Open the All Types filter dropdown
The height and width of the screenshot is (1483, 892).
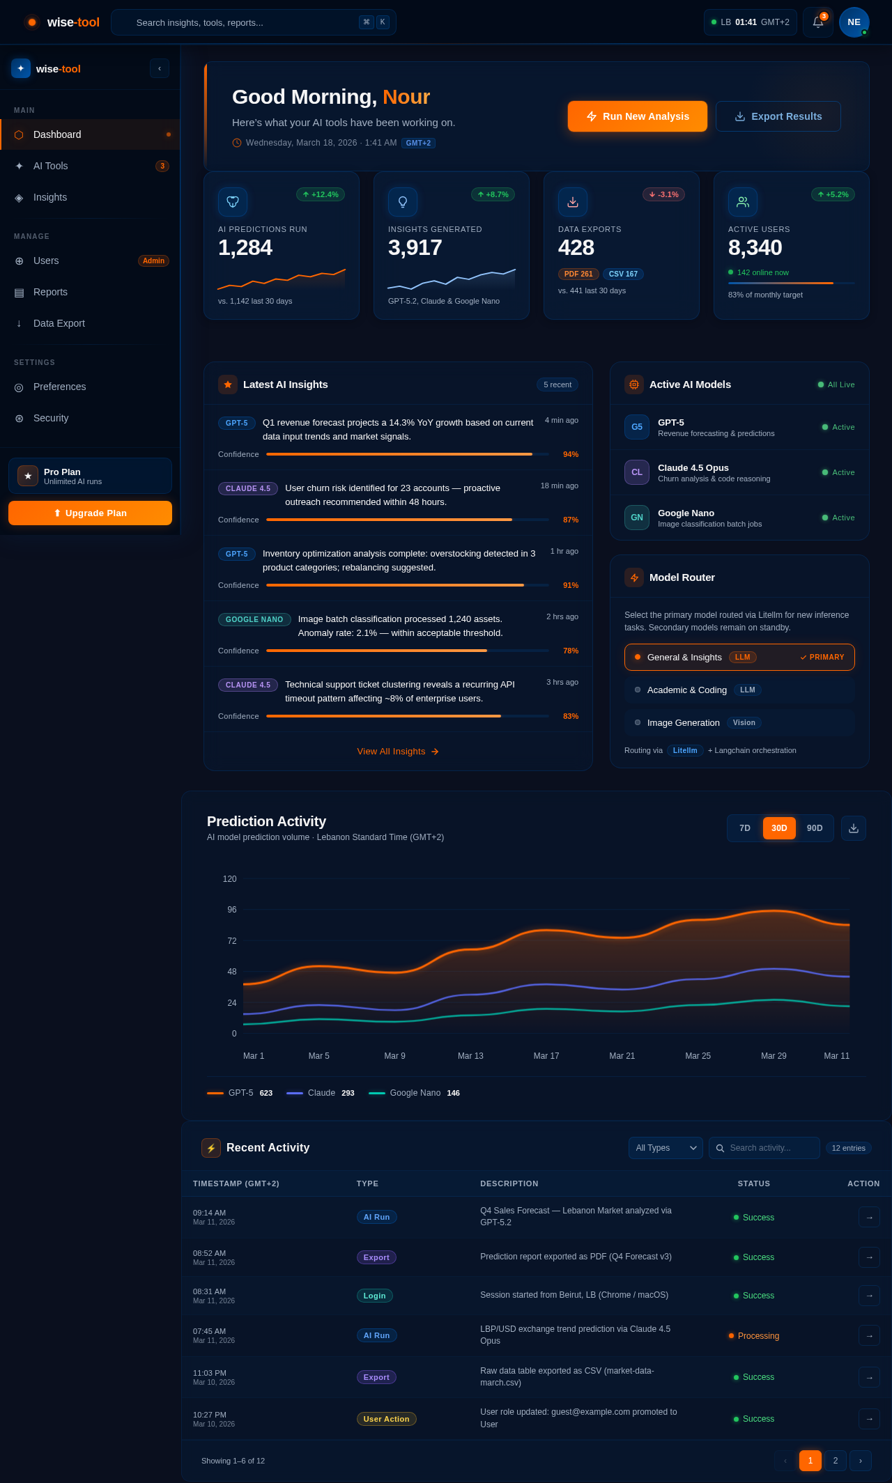tap(666, 1148)
